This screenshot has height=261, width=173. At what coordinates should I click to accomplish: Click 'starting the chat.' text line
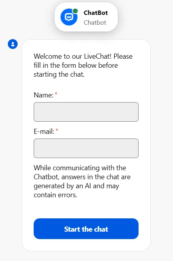[x=59, y=74]
